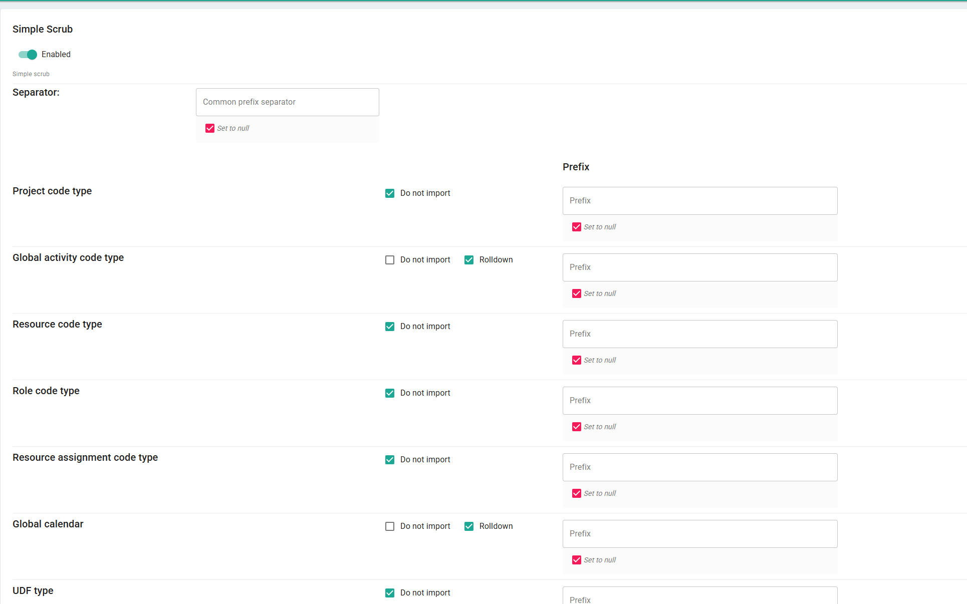The width and height of the screenshot is (967, 604).
Task: Click the Project code type Prefix field
Action: (699, 201)
